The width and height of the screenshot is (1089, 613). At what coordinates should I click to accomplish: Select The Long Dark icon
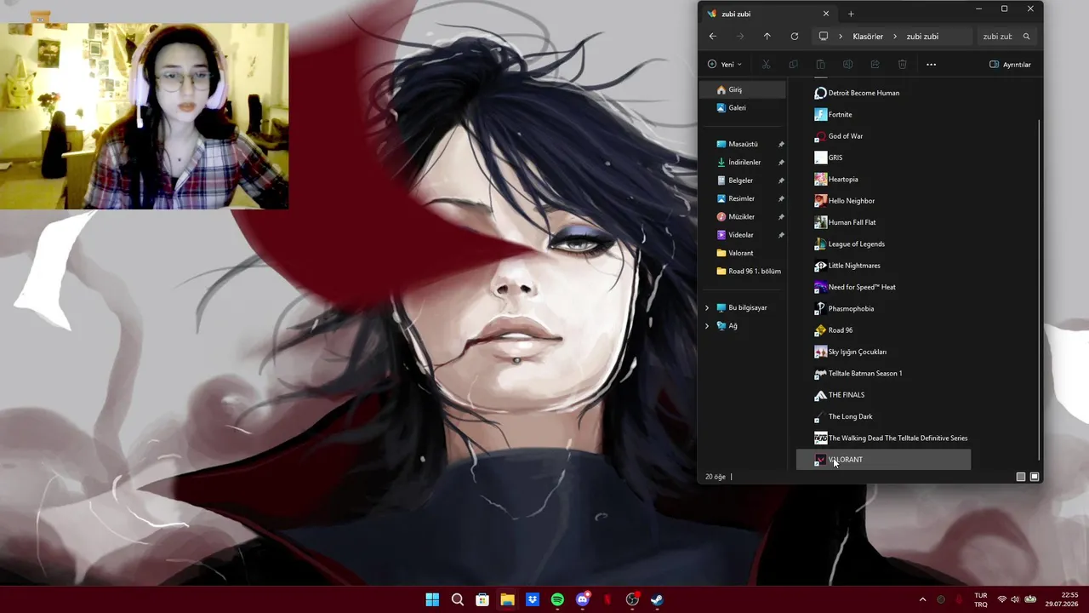[820, 416]
